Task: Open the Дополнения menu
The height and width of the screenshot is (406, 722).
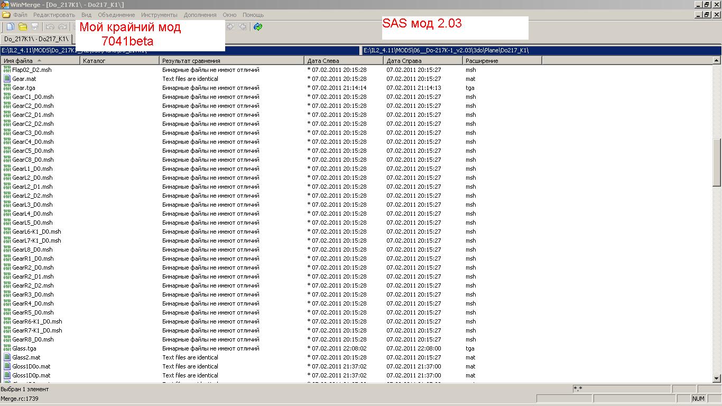Action: click(200, 15)
